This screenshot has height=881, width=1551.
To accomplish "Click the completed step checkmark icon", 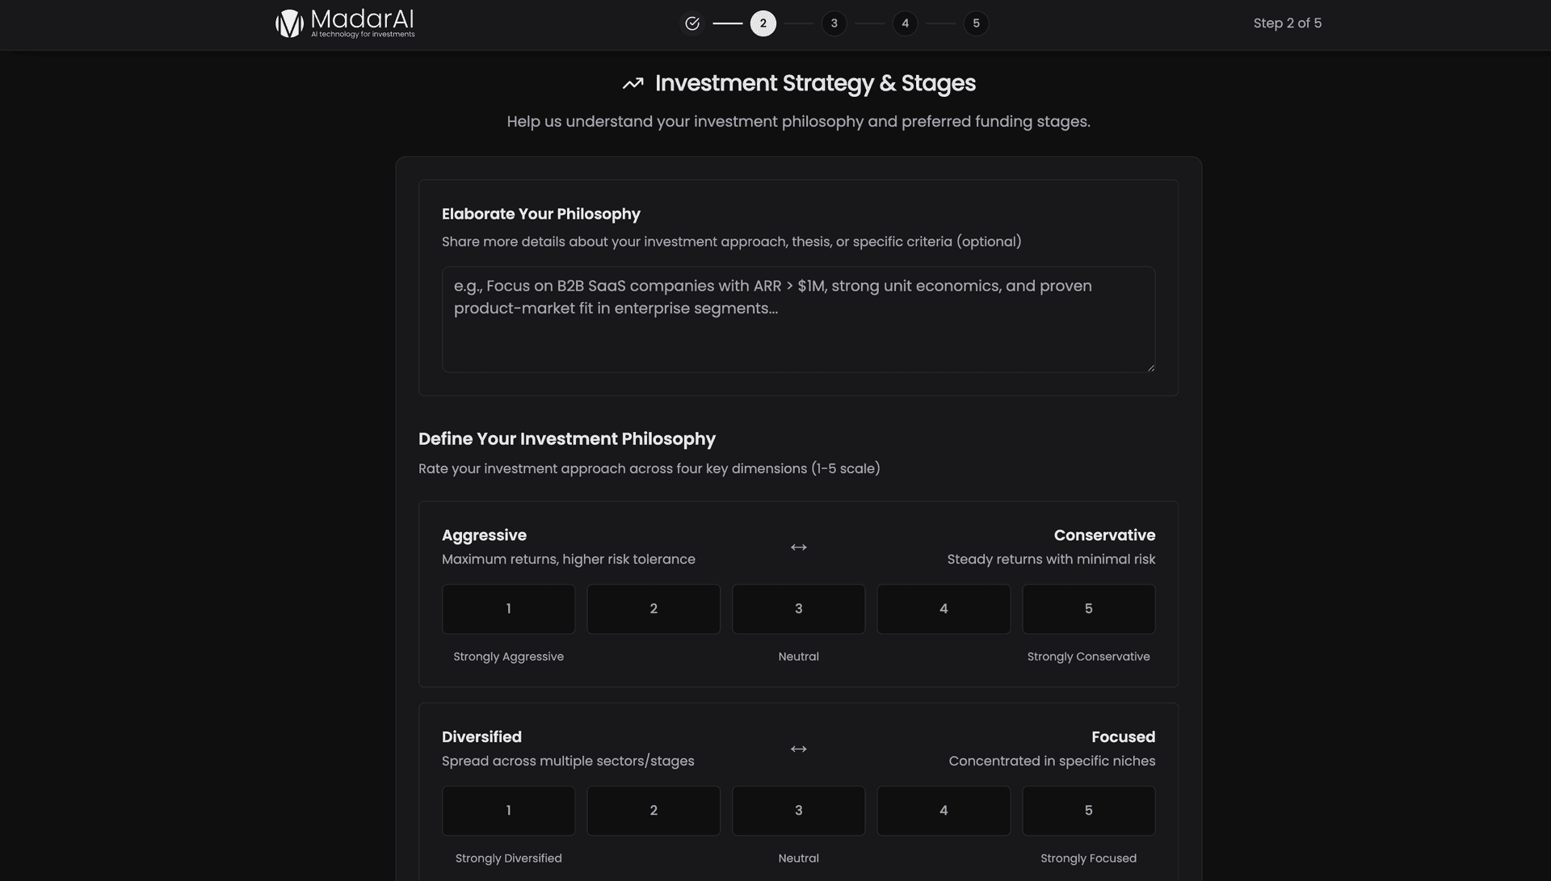I will tap(692, 23).
